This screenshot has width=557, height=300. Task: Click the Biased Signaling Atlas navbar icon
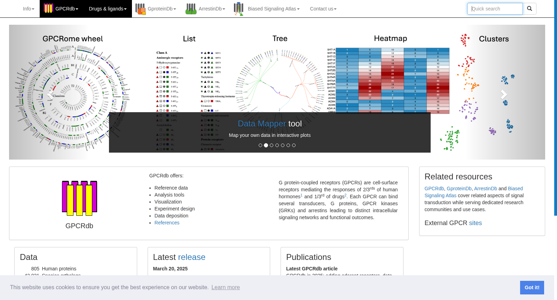click(239, 9)
